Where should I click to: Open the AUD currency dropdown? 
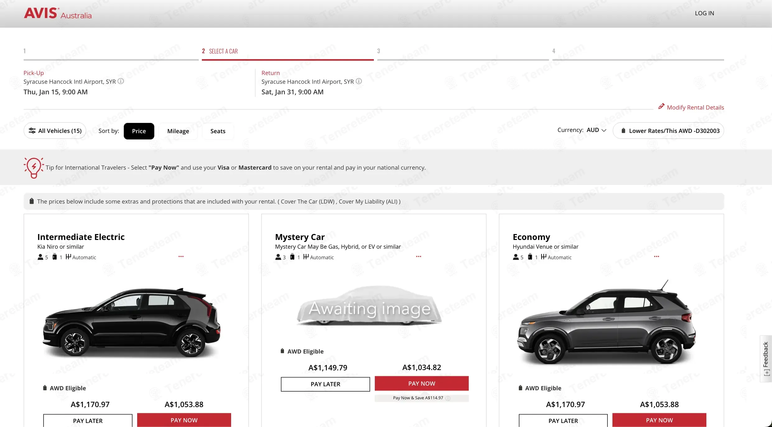596,130
